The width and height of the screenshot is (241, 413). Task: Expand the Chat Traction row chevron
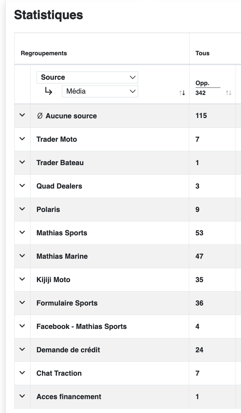(22, 373)
